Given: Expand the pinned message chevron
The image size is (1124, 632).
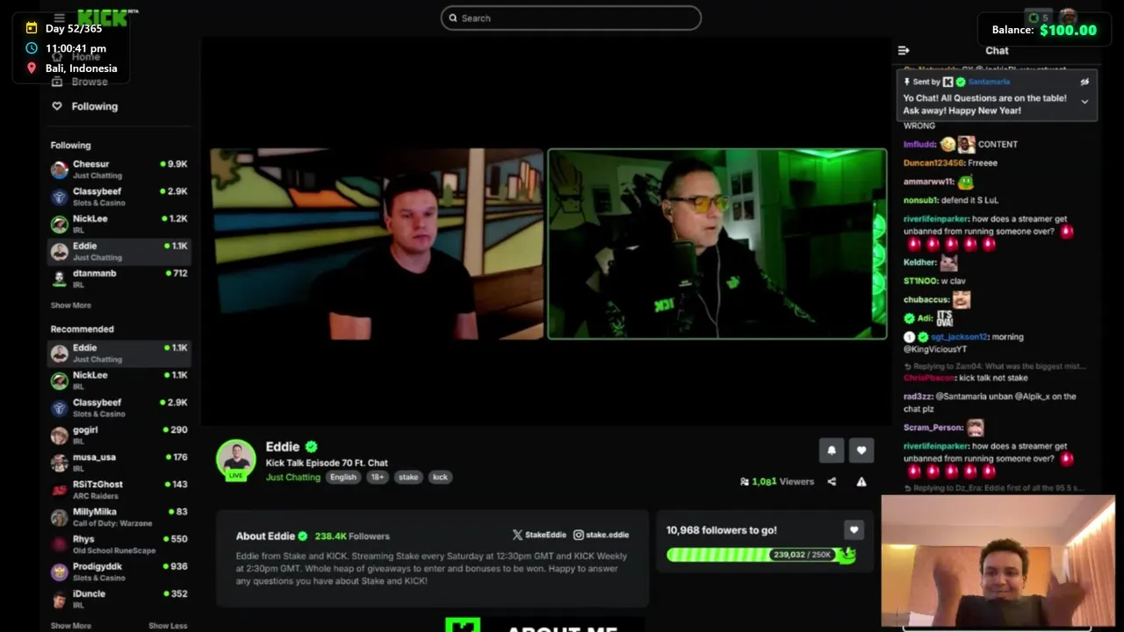Looking at the screenshot, I should coord(1084,102).
